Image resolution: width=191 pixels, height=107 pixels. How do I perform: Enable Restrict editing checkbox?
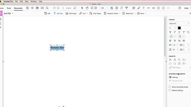click(x=170, y=90)
